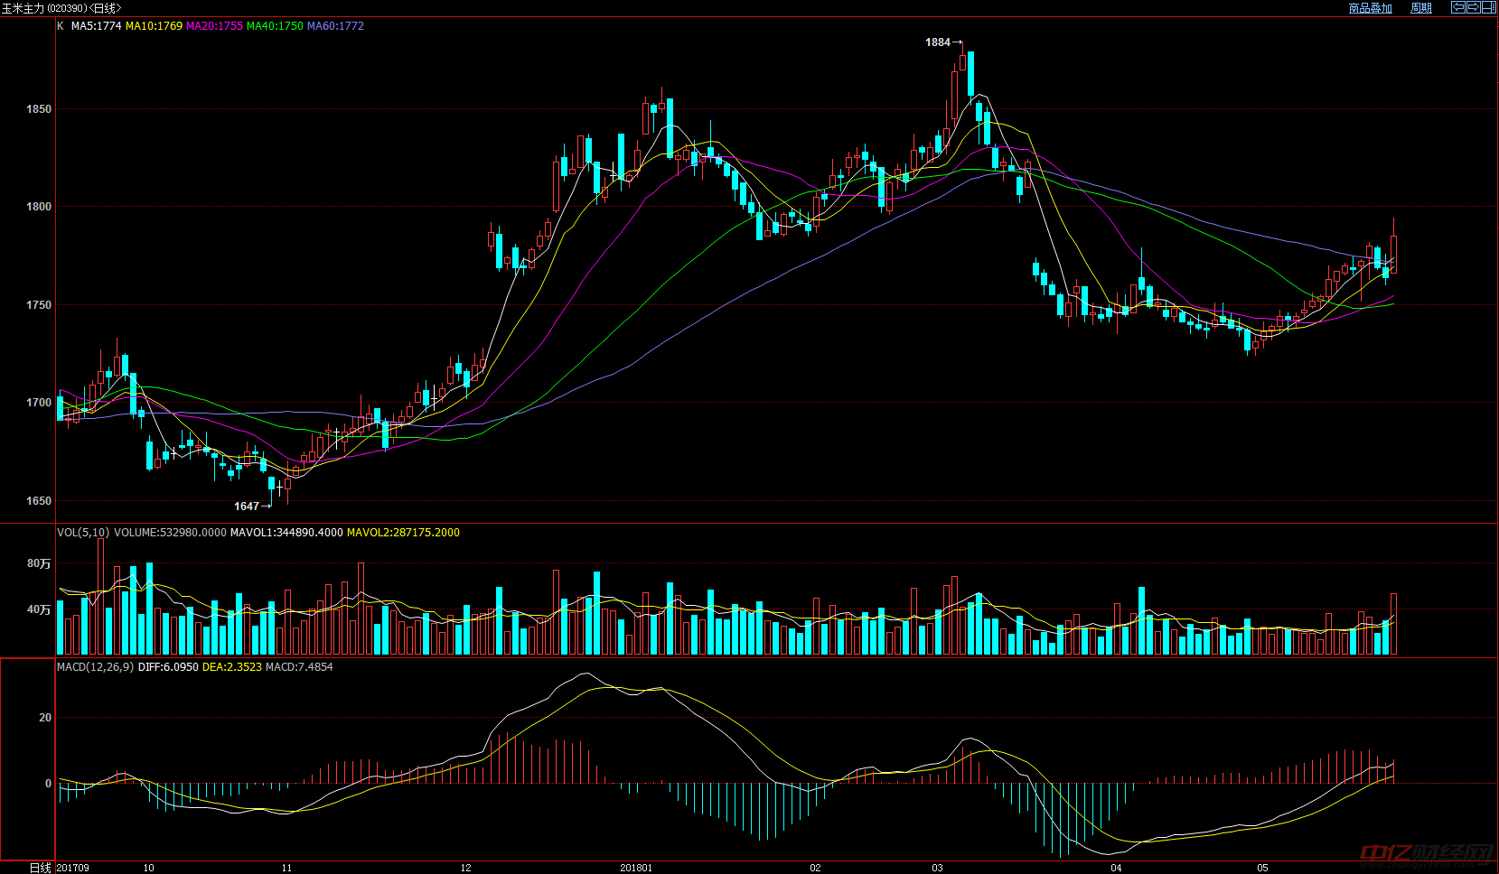Select the blue MA60:1772 indicator label

pos(335,26)
